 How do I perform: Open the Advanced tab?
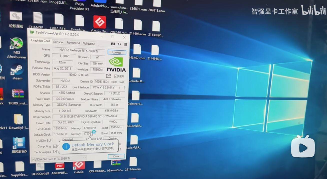pos(73,43)
